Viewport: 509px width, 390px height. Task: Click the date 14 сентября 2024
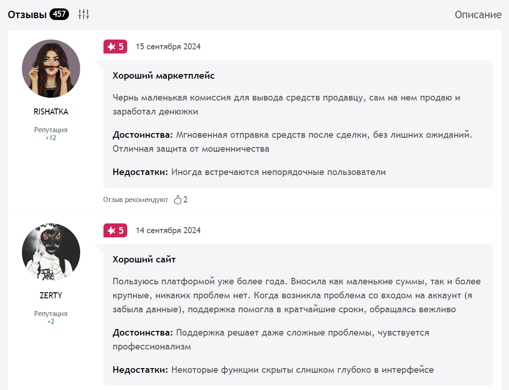(x=168, y=230)
